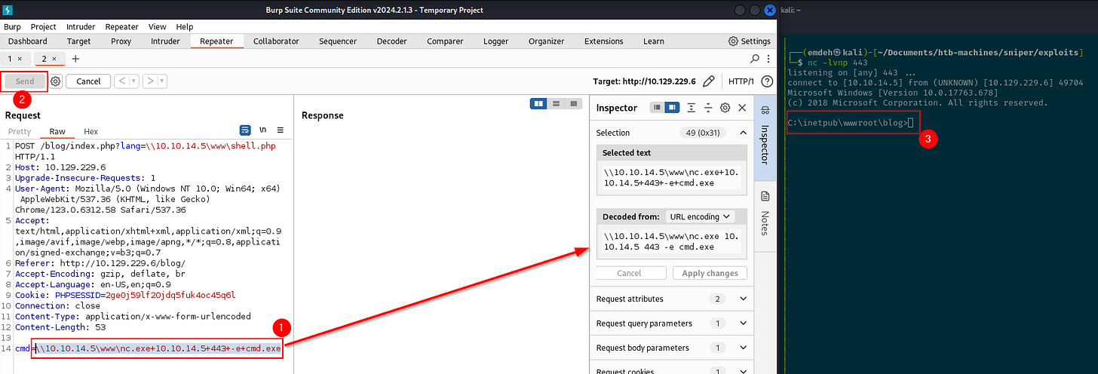This screenshot has width=1098, height=374.
Task: Switch to the Organizer tab
Action: point(546,41)
